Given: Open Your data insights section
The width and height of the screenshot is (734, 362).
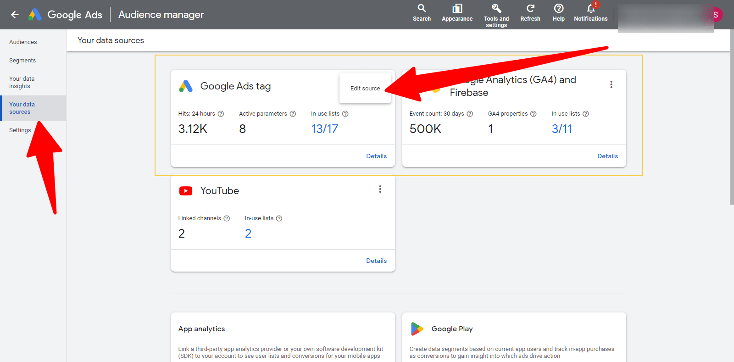Looking at the screenshot, I should (x=22, y=83).
